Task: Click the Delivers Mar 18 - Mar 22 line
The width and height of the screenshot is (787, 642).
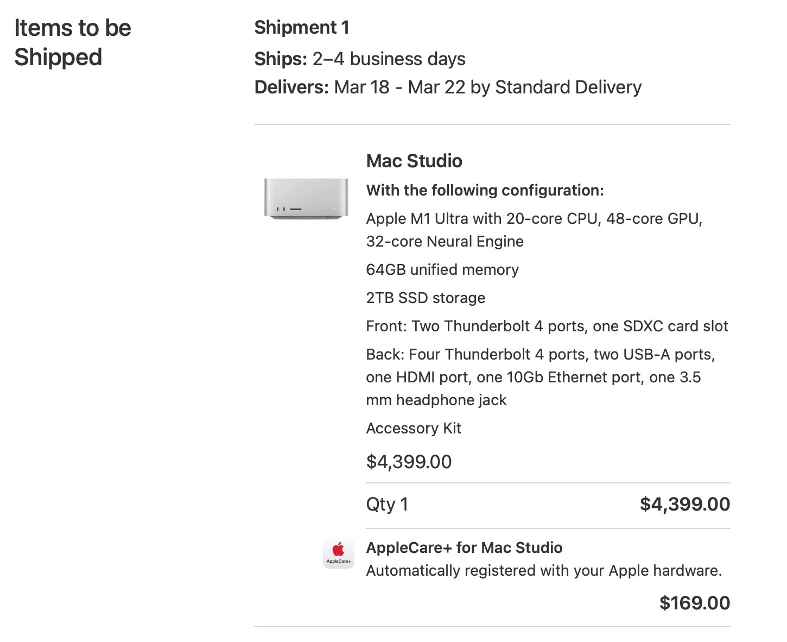Action: pyautogui.click(x=448, y=87)
